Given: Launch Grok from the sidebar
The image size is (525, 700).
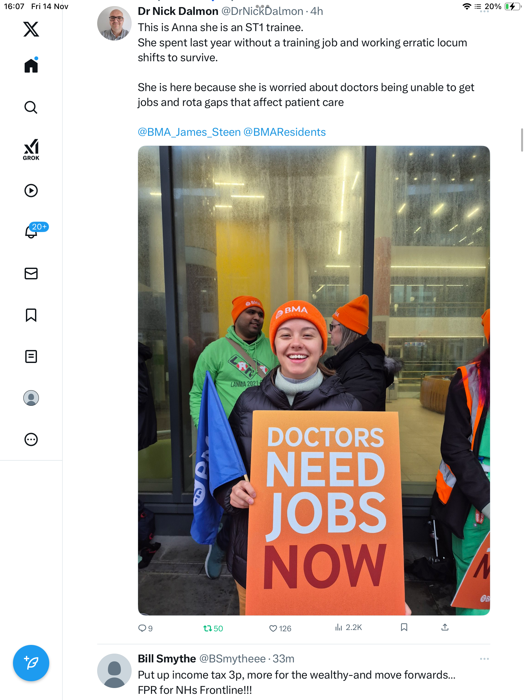Looking at the screenshot, I should click(x=31, y=149).
